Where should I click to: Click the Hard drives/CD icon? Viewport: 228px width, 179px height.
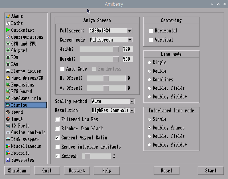(8, 78)
